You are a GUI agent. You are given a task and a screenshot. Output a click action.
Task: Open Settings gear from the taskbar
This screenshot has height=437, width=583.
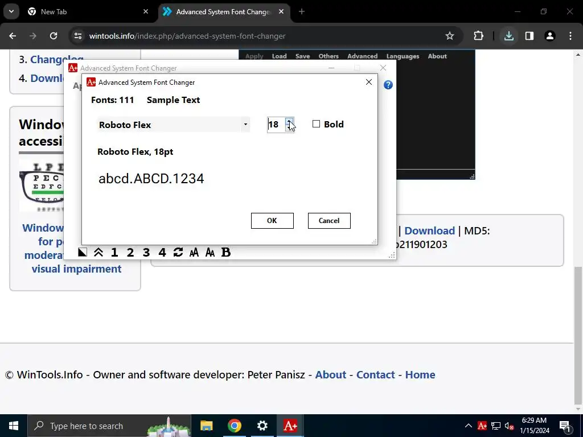pos(262,426)
